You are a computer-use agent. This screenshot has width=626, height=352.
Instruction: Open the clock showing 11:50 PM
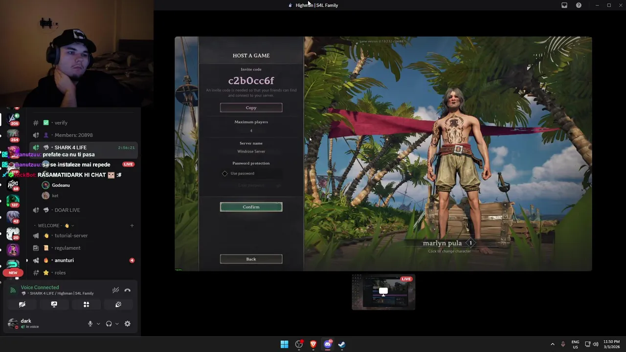[611, 344]
